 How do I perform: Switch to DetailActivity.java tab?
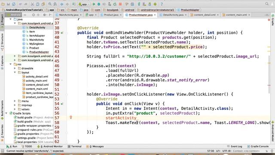pyautogui.click(x=173, y=15)
